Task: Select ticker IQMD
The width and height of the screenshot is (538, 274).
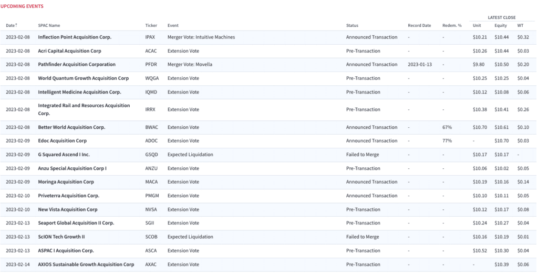Action: [x=151, y=92]
